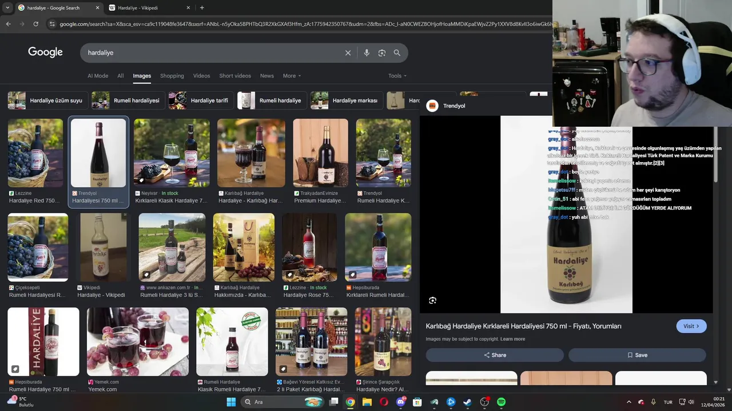Close the Hardaliye - Vikipedi tab
This screenshot has height=411, width=732.
(188, 8)
